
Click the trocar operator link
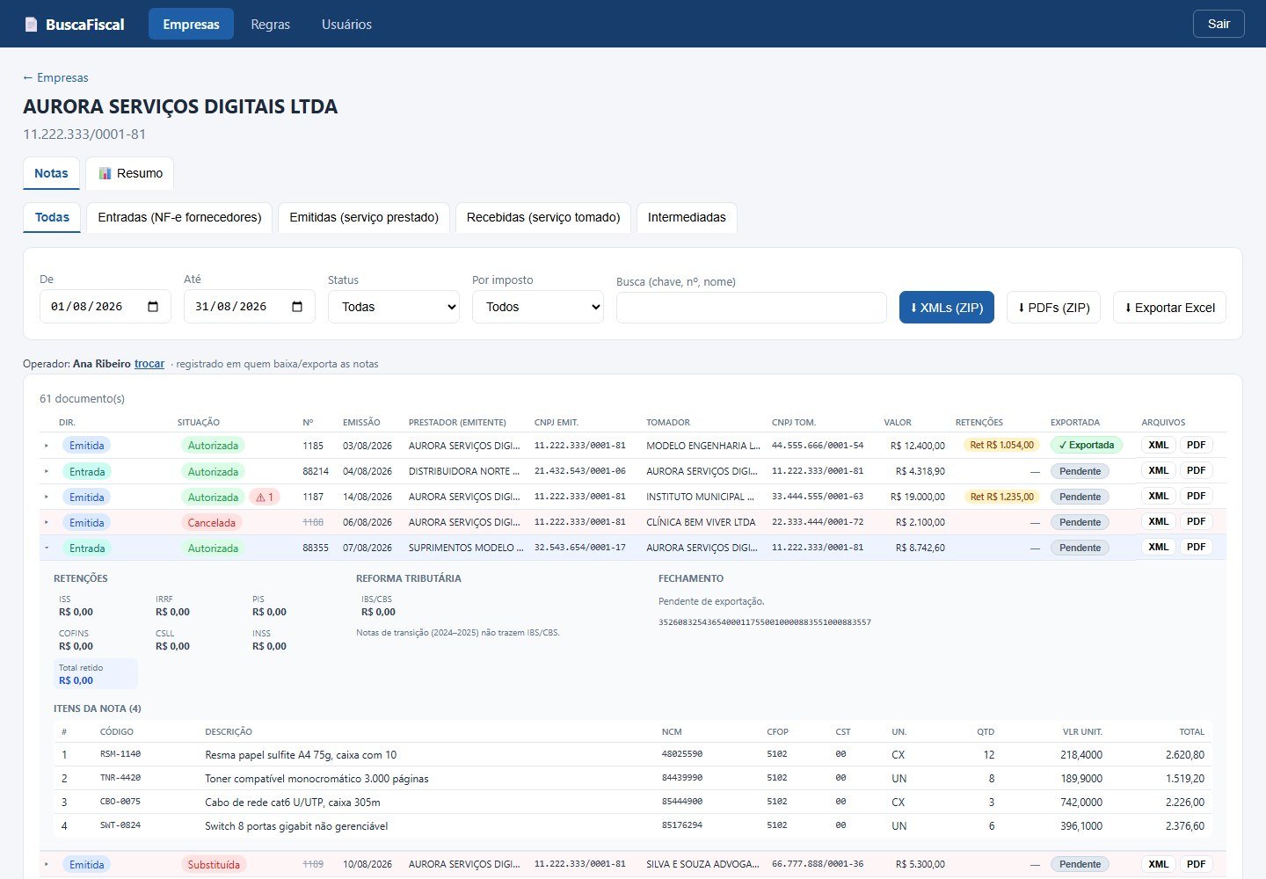[x=149, y=364]
